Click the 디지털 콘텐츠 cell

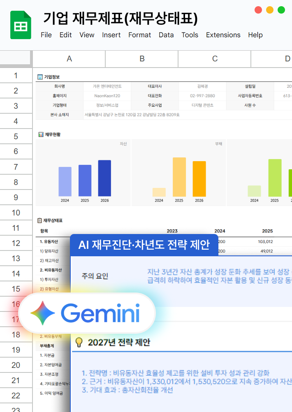[x=202, y=105]
